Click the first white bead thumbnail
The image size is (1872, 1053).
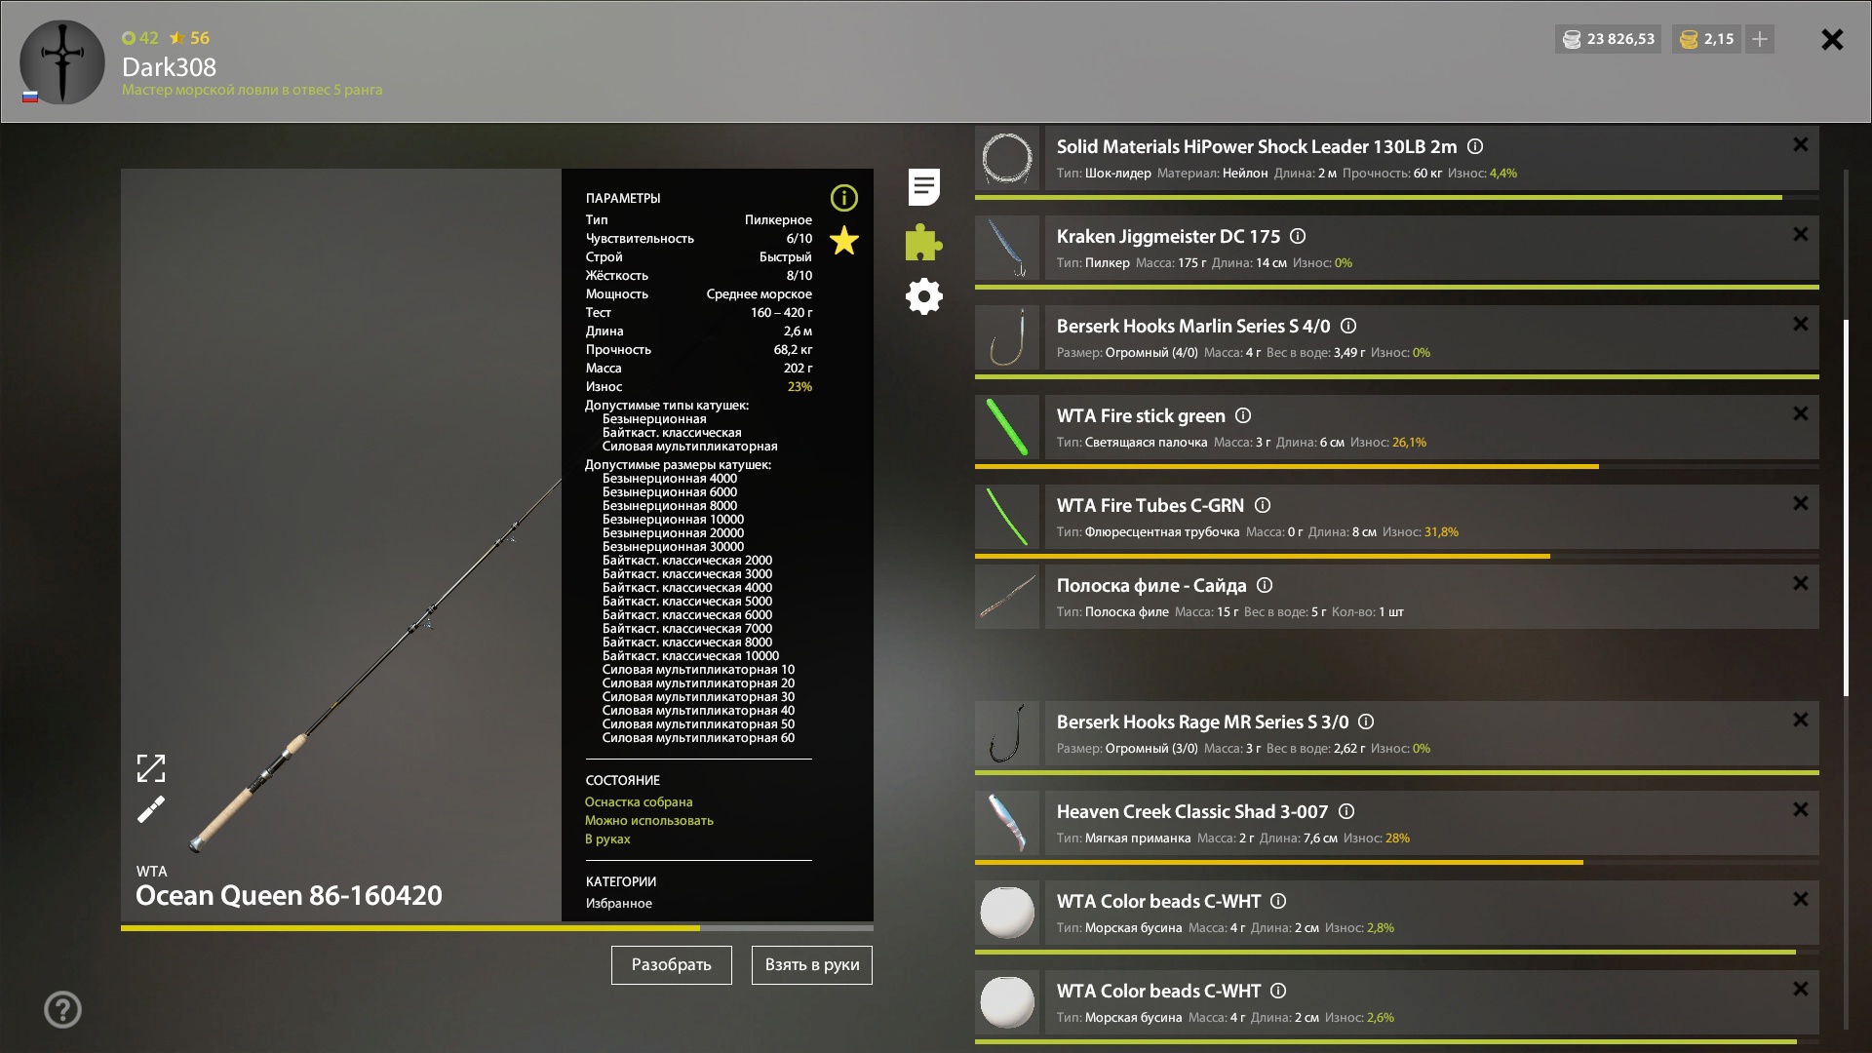tap(1007, 913)
